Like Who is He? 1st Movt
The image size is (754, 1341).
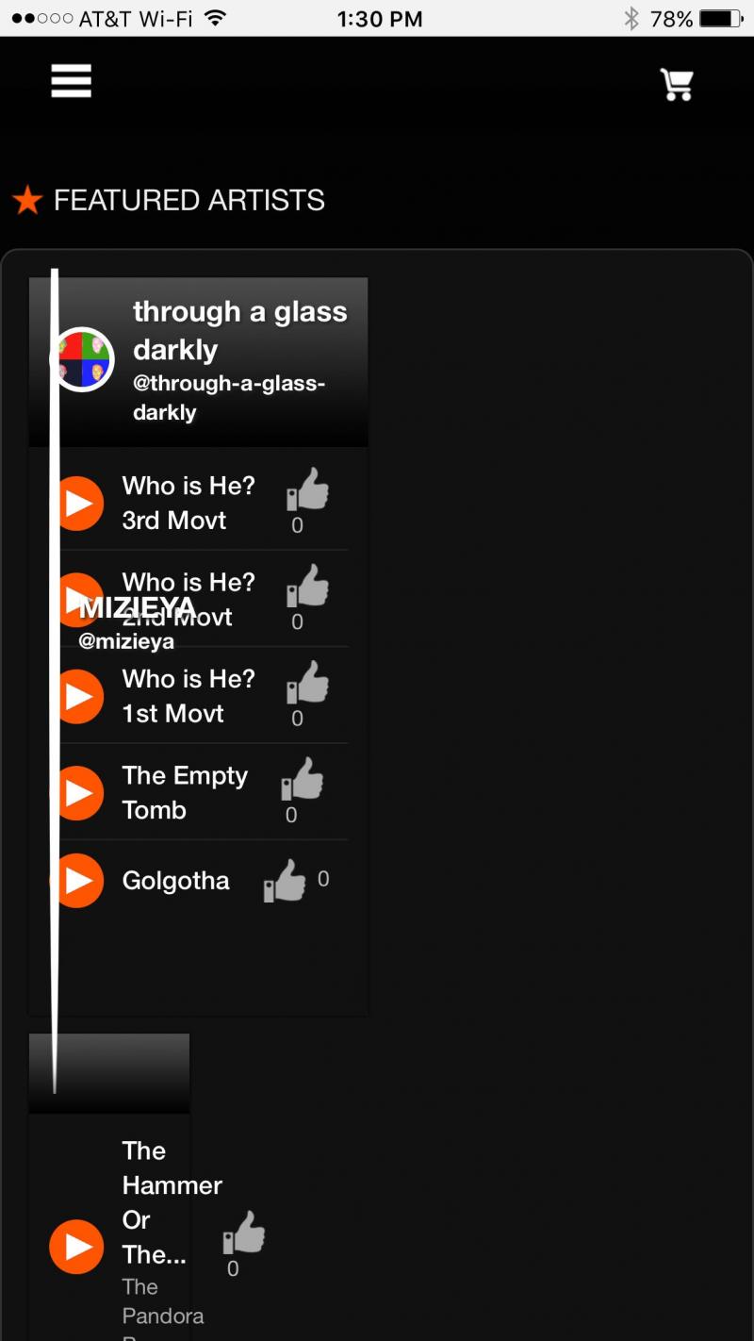click(x=308, y=683)
